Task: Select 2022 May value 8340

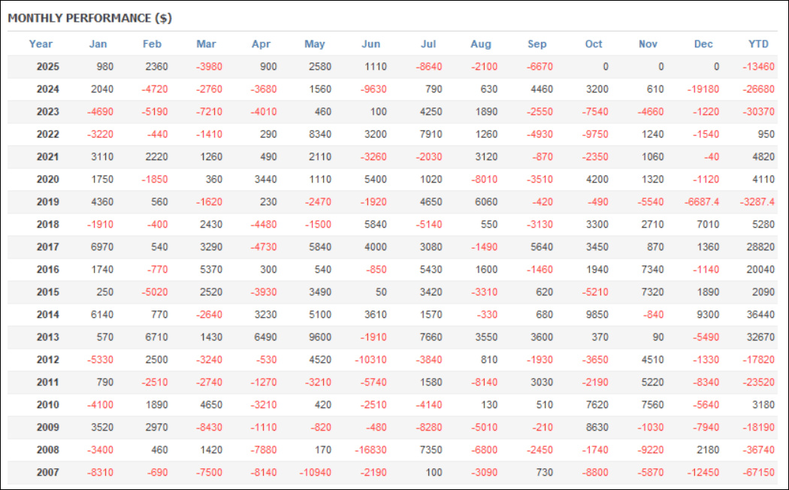Action: [x=319, y=135]
